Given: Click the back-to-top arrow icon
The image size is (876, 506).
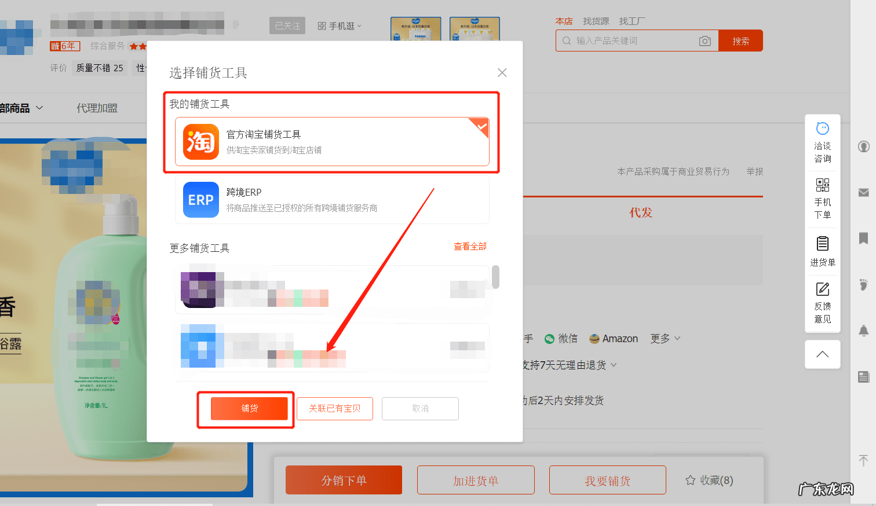Looking at the screenshot, I should pos(822,354).
